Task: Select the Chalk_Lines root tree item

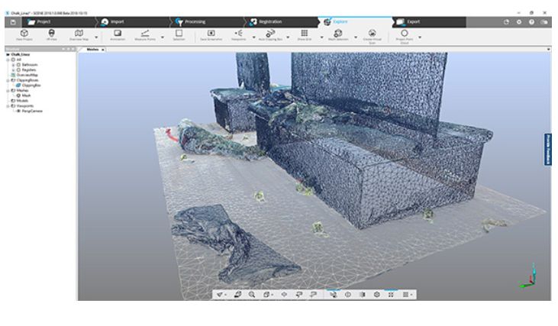Action: click(x=21, y=54)
